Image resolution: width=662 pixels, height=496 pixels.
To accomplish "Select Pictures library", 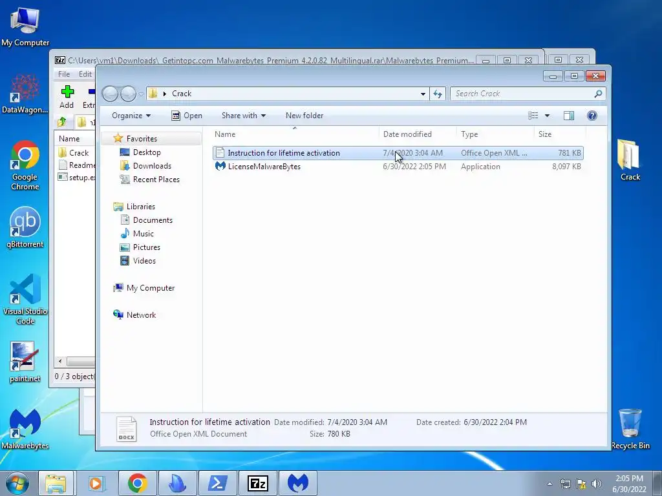I will 147,247.
